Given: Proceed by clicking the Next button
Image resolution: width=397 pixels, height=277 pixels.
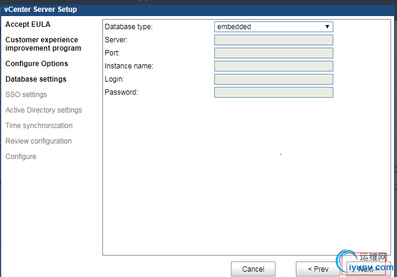Looking at the screenshot, I should click(x=365, y=269).
